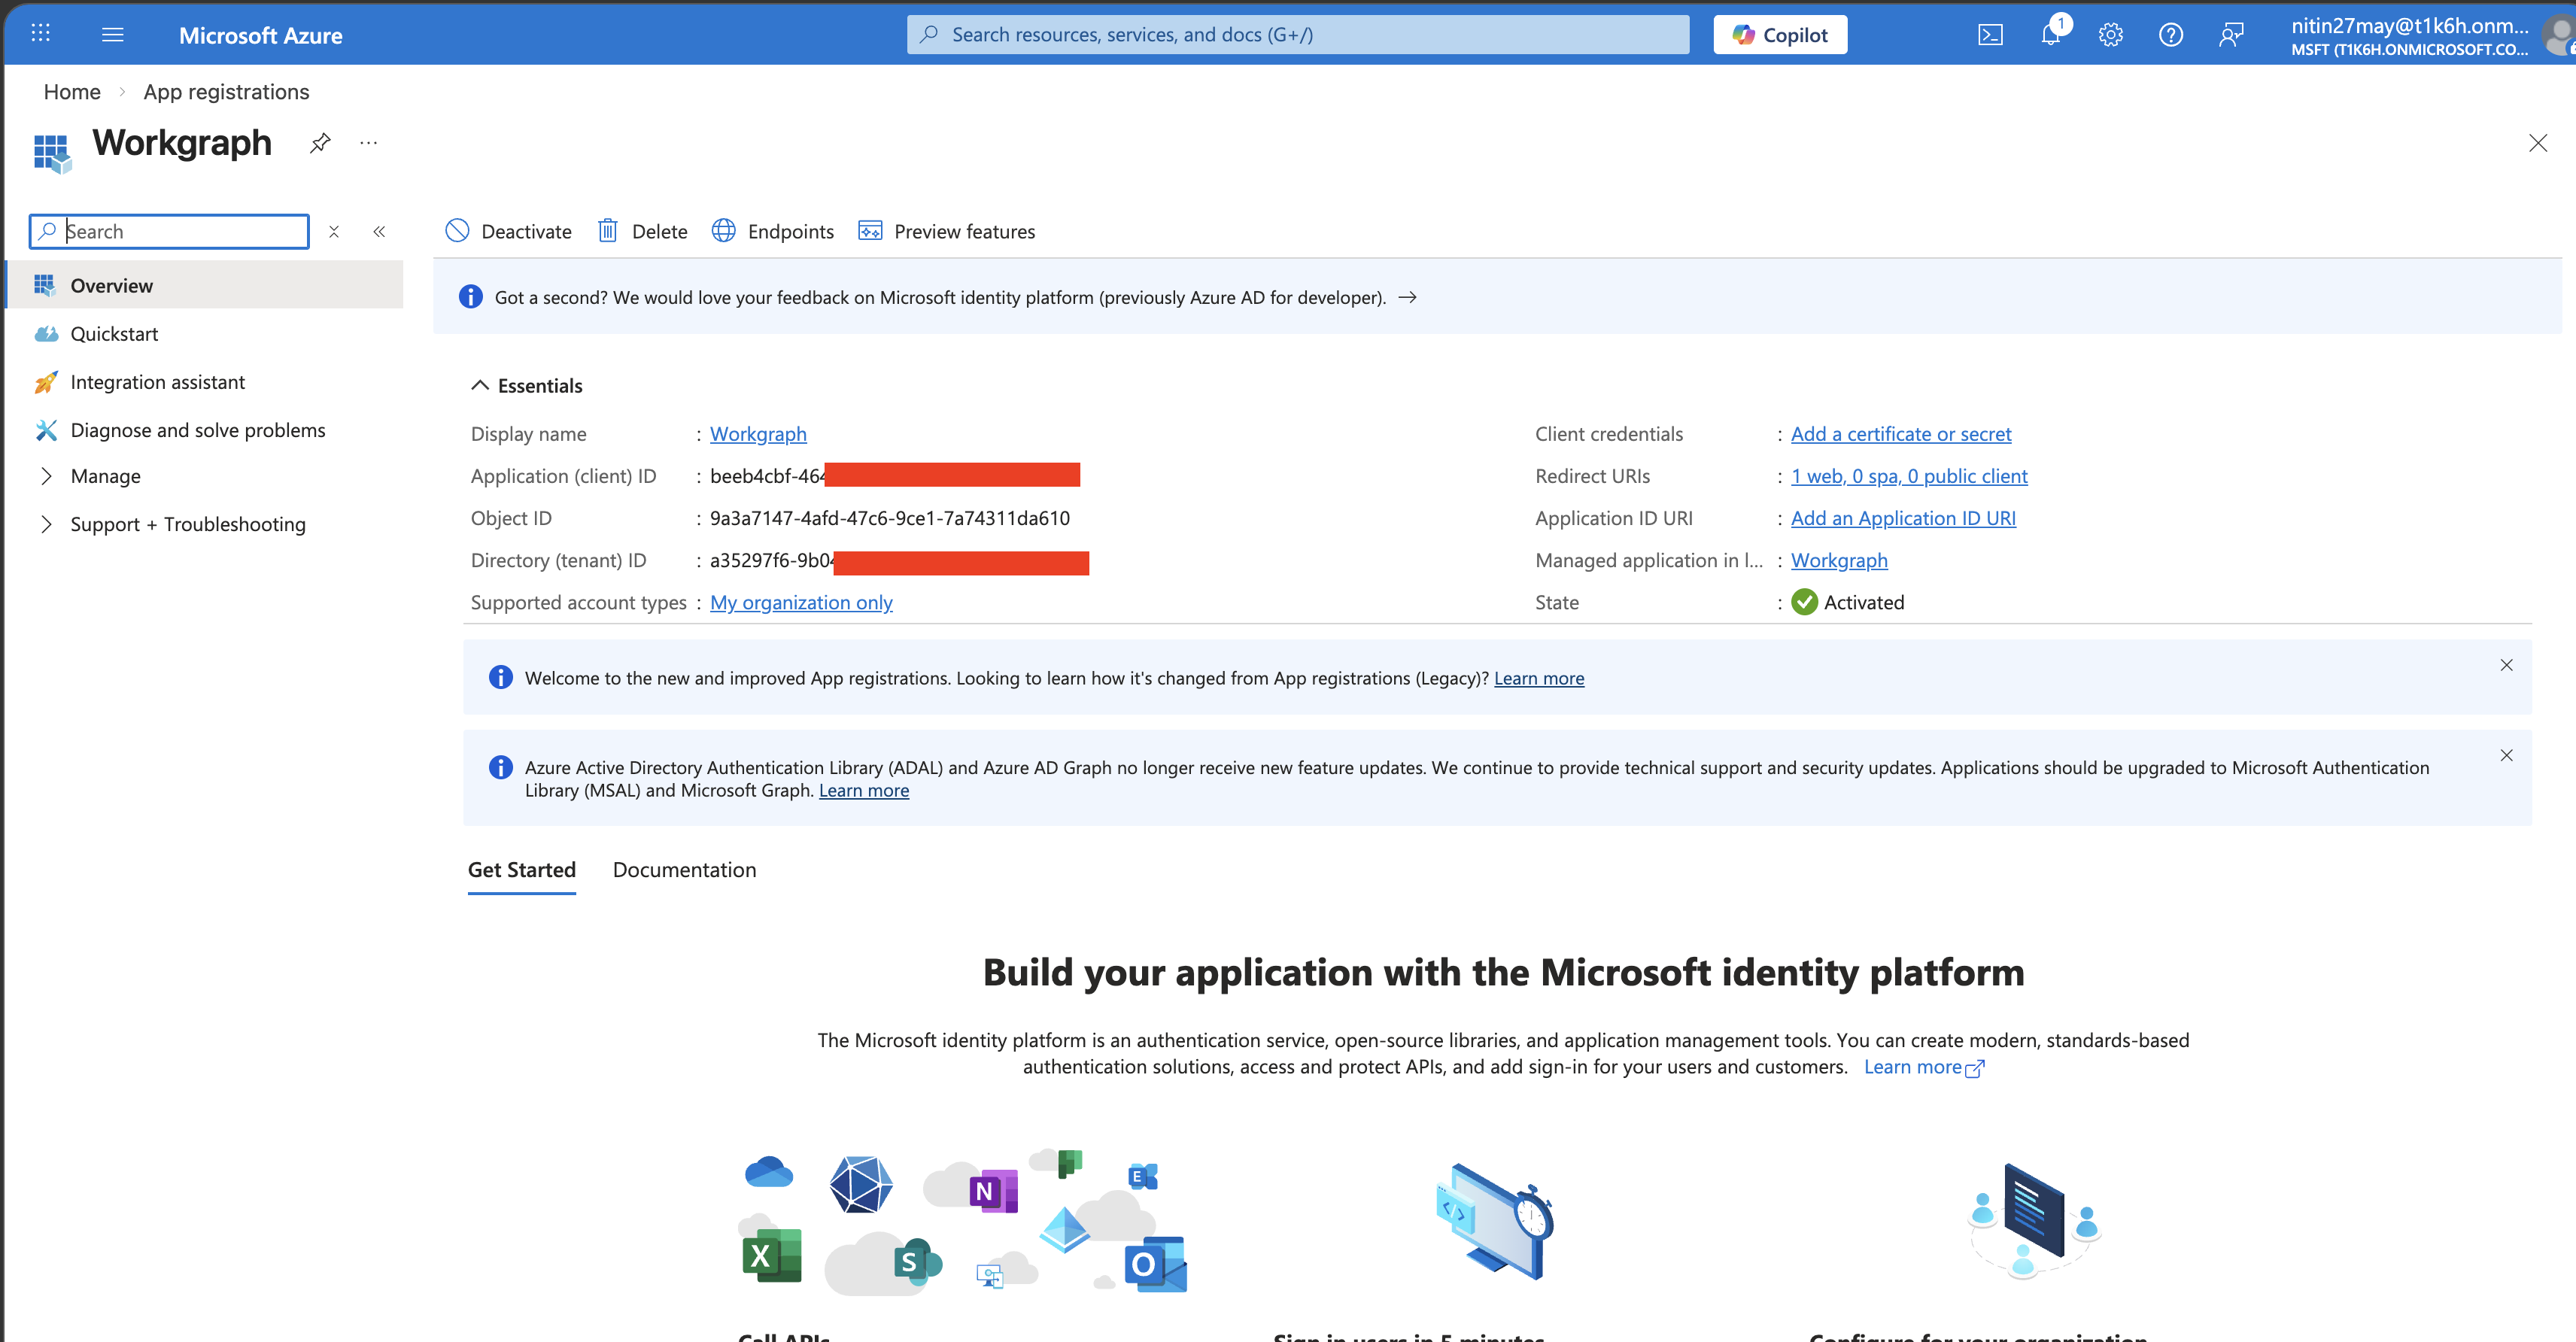The image size is (2576, 1342).
Task: Select the Quickstart menu item
Action: click(x=113, y=333)
